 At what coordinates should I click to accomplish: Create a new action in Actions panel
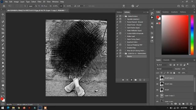140,80
